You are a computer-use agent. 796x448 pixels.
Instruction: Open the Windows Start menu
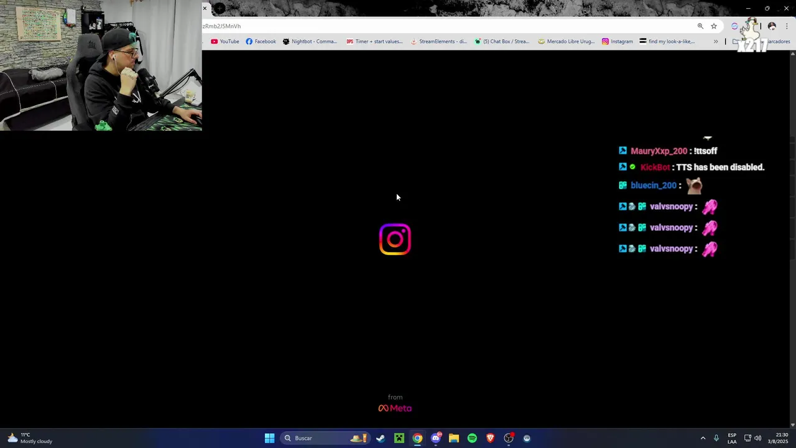pyautogui.click(x=269, y=438)
